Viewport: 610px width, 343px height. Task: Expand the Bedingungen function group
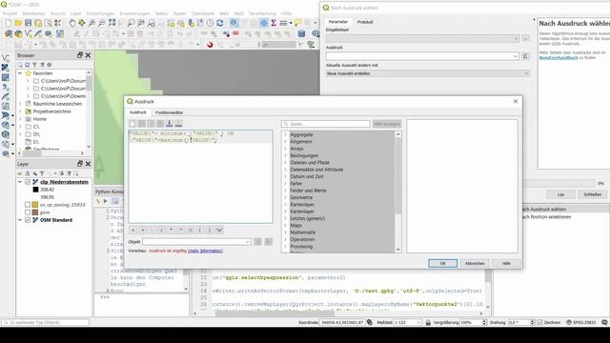coord(286,155)
